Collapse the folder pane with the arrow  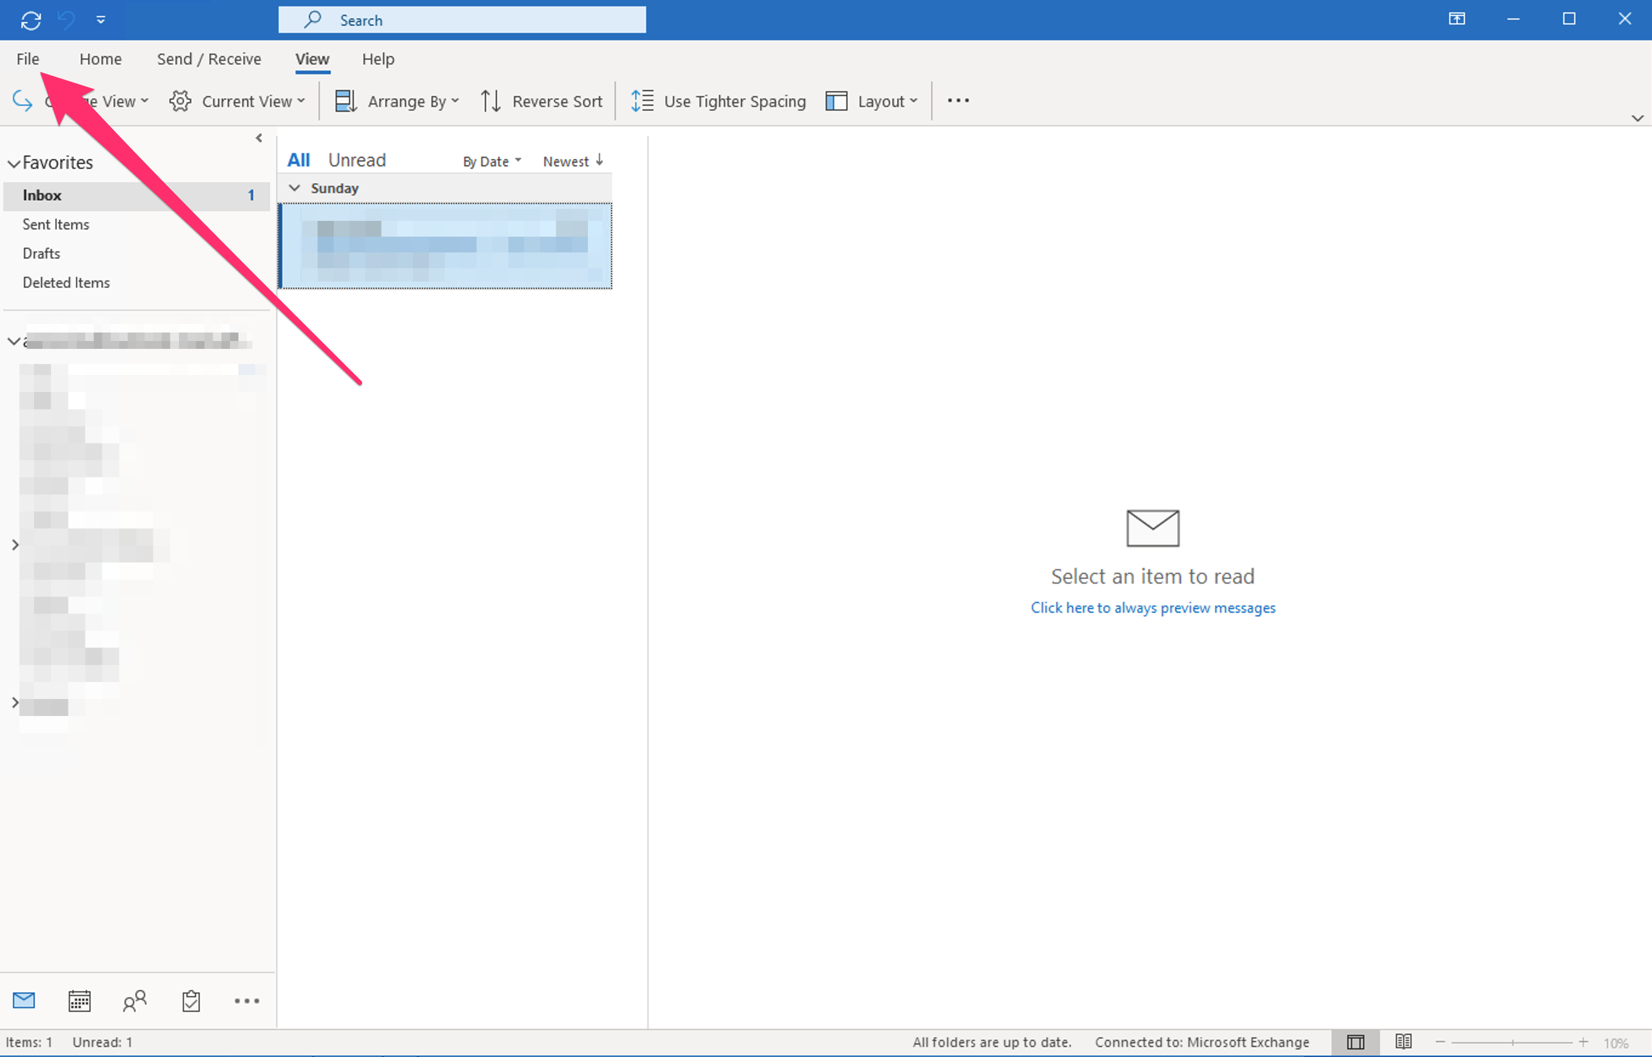258,137
